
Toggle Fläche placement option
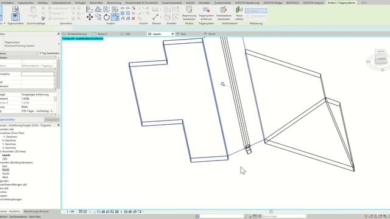[x=256, y=11]
